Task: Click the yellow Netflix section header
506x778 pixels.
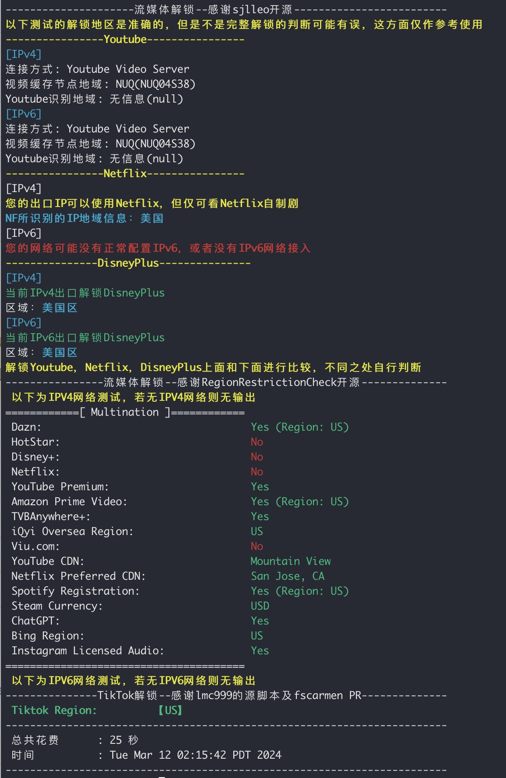Action: click(x=125, y=174)
